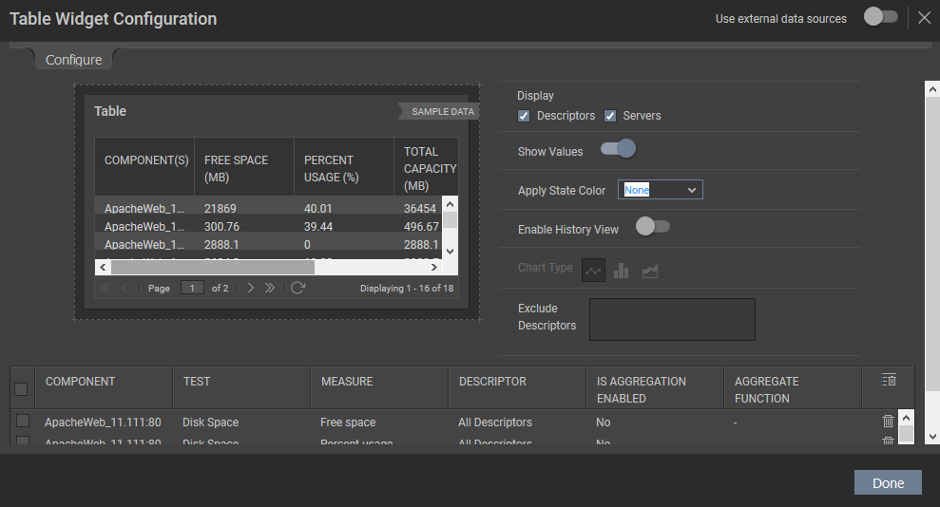
Task: Toggle Use external data sources switch
Action: (x=880, y=17)
